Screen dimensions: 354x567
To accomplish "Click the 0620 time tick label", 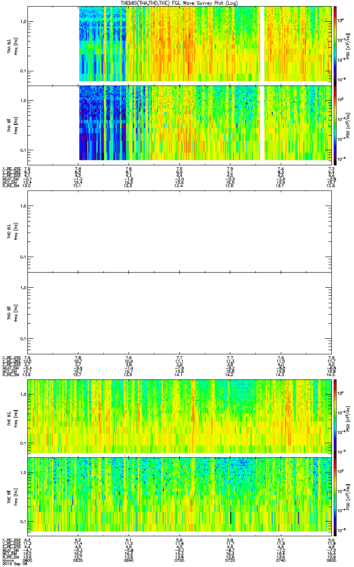I will tap(78, 559).
